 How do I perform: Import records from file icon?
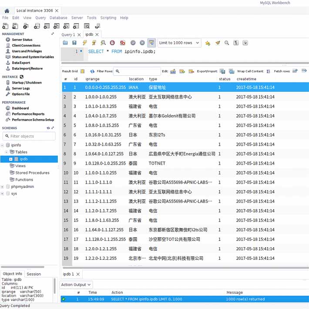tap(232, 71)
